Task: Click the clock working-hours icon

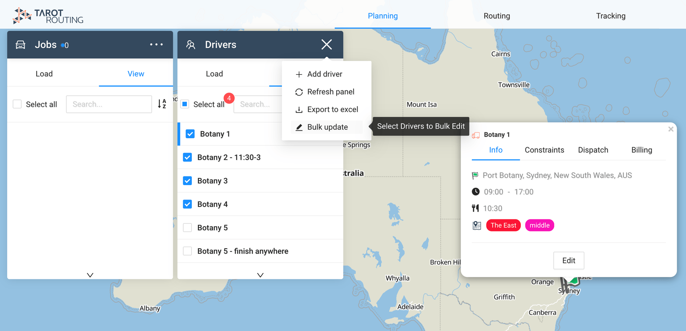Action: pos(476,192)
